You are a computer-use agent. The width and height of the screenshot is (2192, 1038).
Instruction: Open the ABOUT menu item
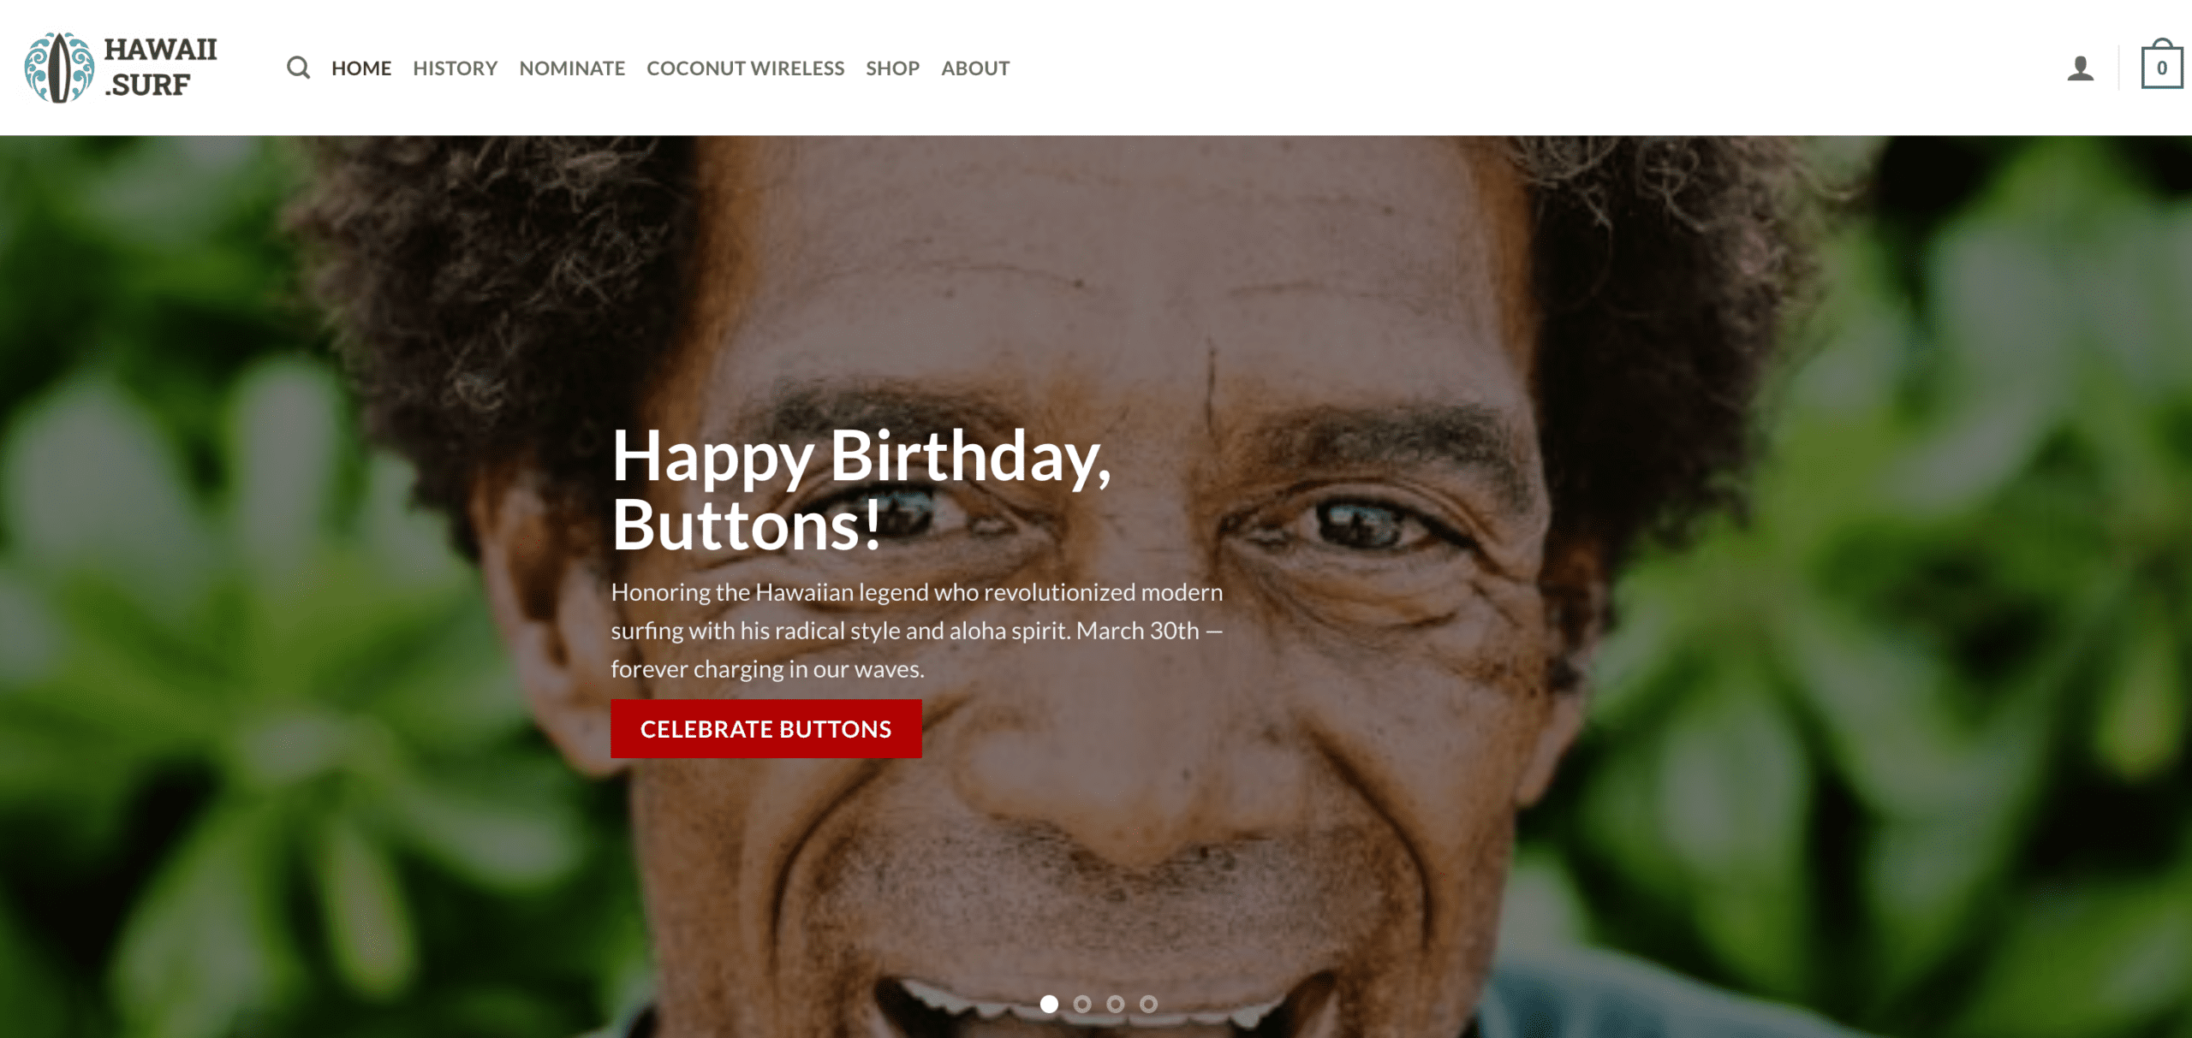[x=975, y=68]
